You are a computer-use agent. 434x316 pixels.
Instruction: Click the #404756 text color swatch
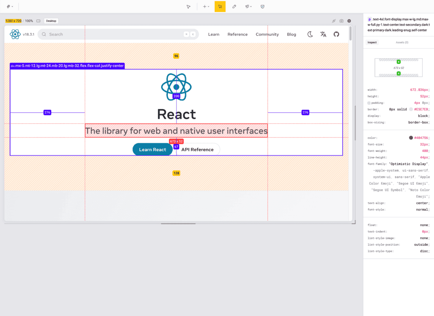[411, 138]
